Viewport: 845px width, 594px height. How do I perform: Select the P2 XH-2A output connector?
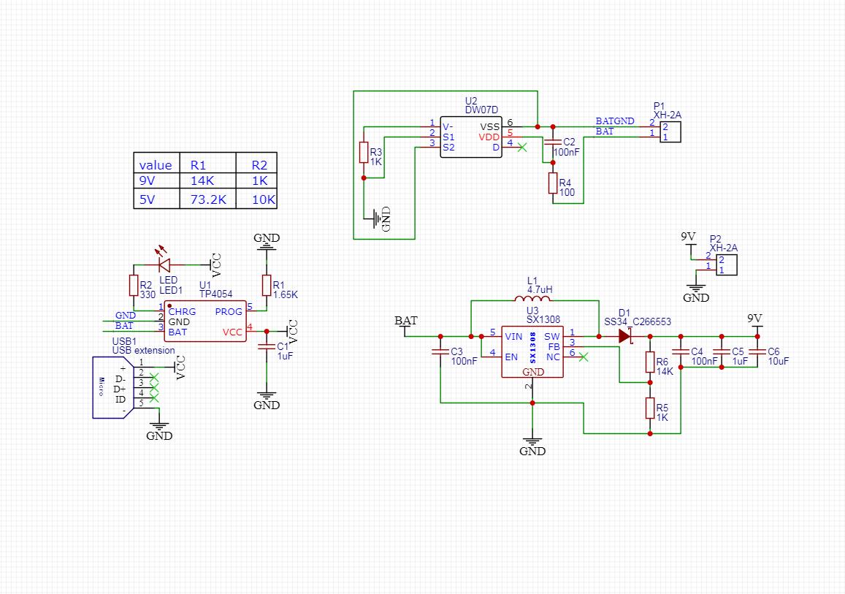[726, 264]
